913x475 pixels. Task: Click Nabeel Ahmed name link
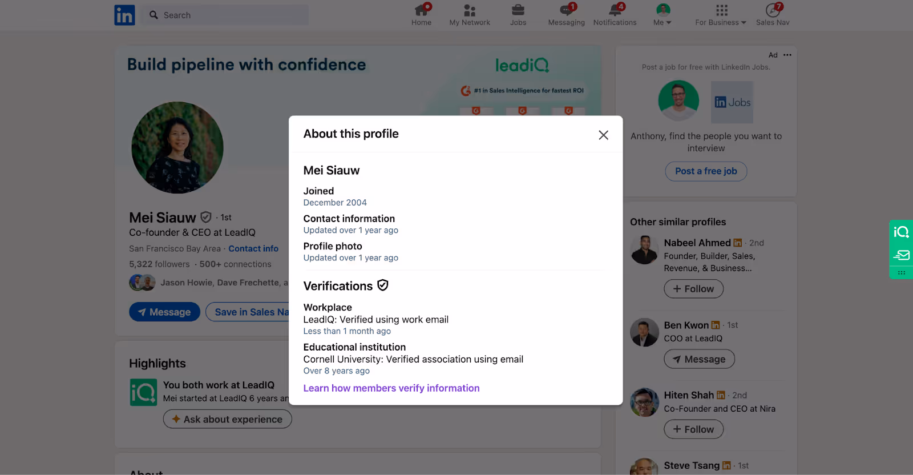pyautogui.click(x=697, y=243)
